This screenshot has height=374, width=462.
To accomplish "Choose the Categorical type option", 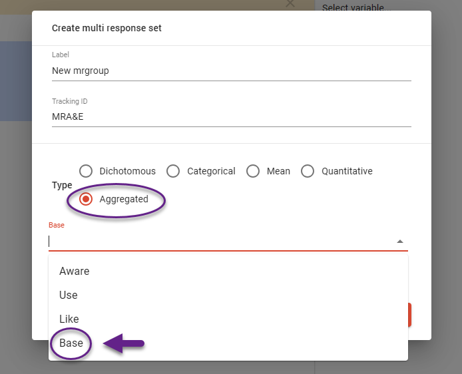I will click(174, 171).
